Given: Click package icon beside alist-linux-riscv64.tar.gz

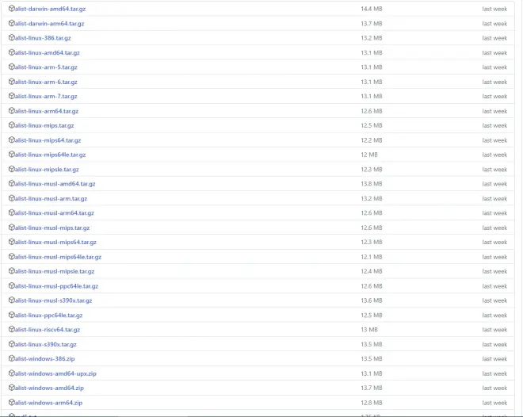Looking at the screenshot, I should (x=12, y=329).
